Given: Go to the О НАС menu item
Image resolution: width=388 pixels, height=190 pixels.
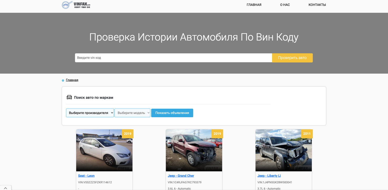Looking at the screenshot, I should [x=285, y=5].
